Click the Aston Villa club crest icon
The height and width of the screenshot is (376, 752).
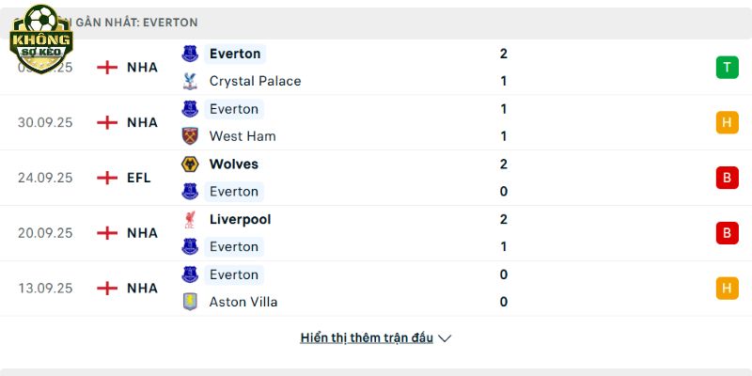tap(190, 302)
